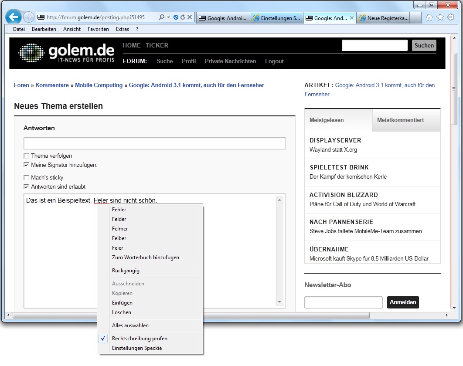The image size is (463, 366).
Task: Open the Favoriten menu
Action: (98, 29)
